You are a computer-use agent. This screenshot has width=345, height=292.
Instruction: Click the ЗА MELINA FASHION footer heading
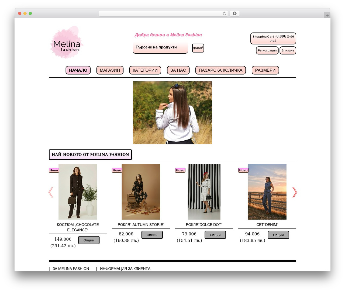coord(71,269)
